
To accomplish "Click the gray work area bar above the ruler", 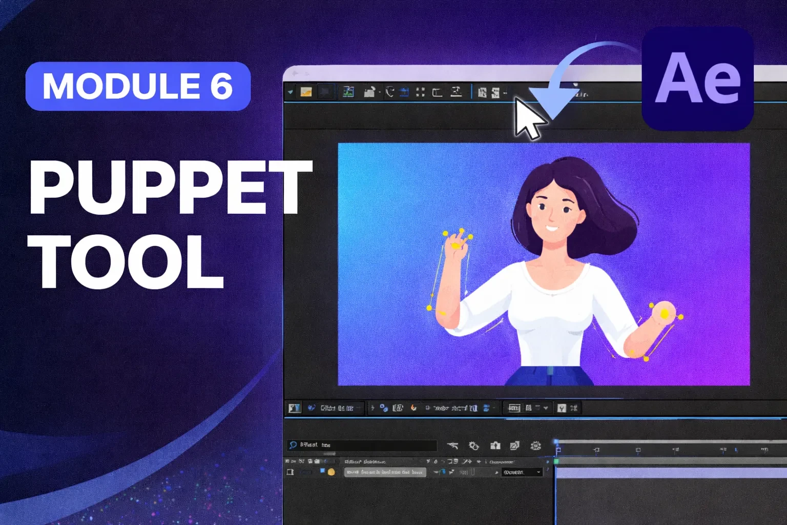I will pyautogui.click(x=672, y=441).
